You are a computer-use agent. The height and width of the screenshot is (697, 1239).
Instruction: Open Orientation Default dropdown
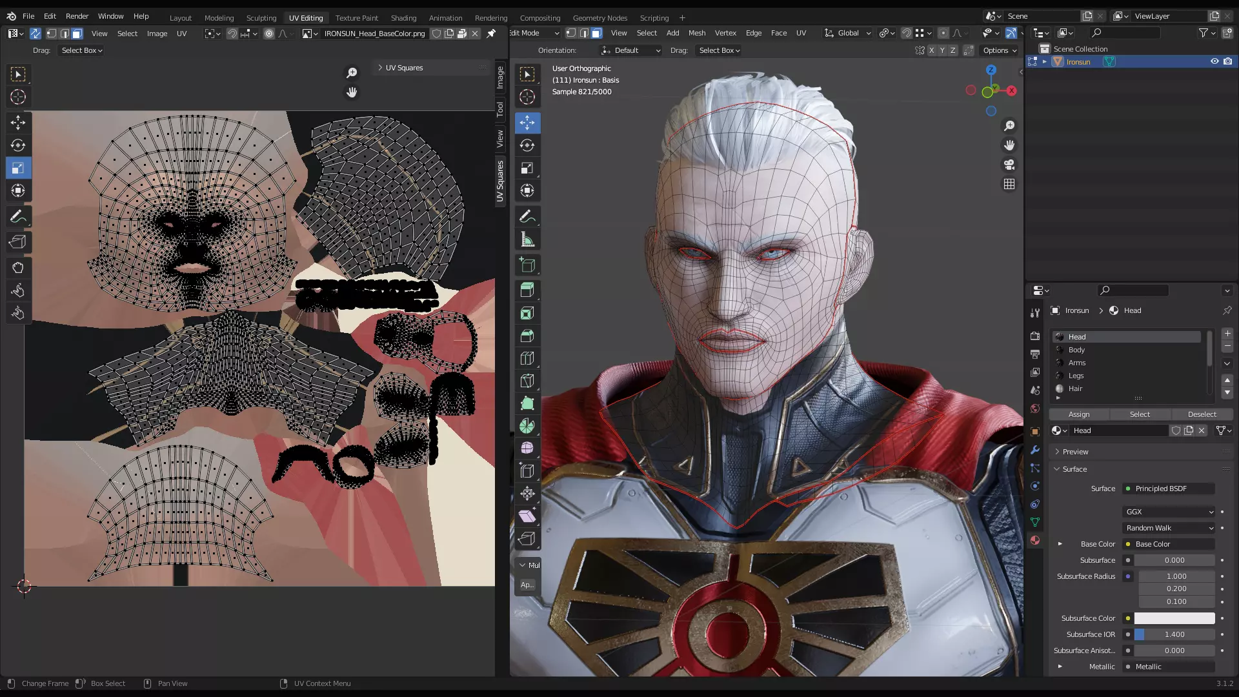click(630, 50)
